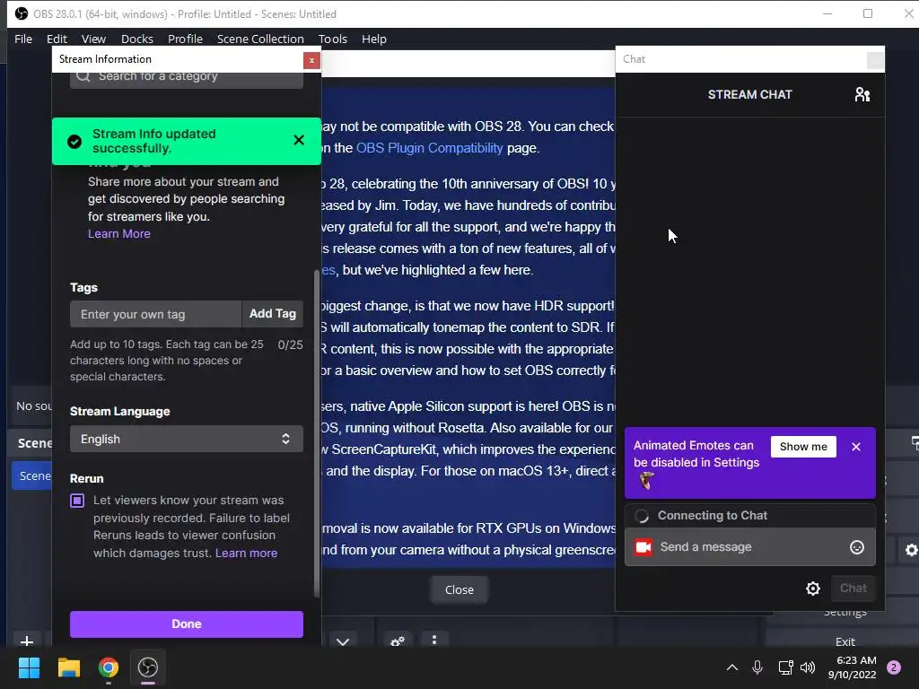The width and height of the screenshot is (919, 689).
Task: Add a scene with the plus icon
Action: [26, 641]
